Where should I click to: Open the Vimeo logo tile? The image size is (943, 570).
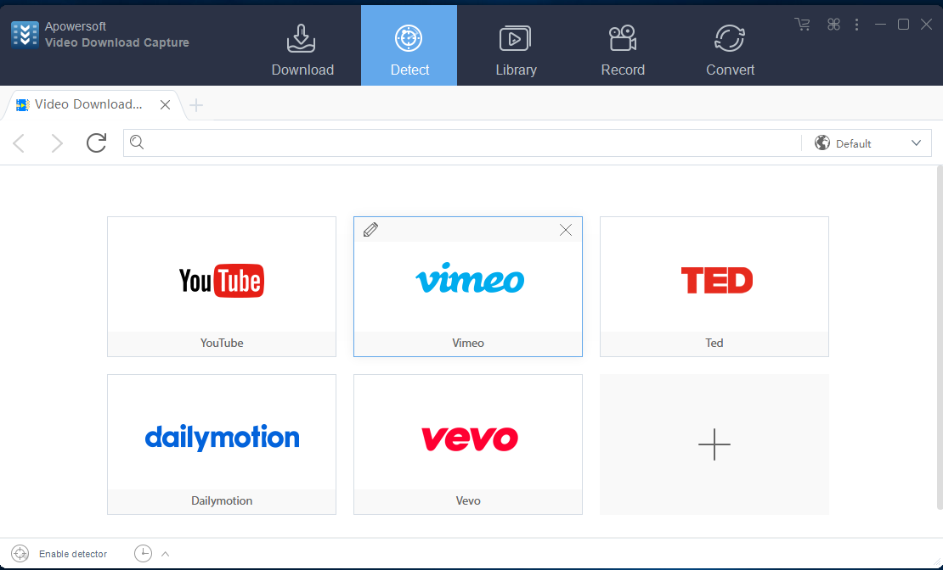[x=470, y=279]
